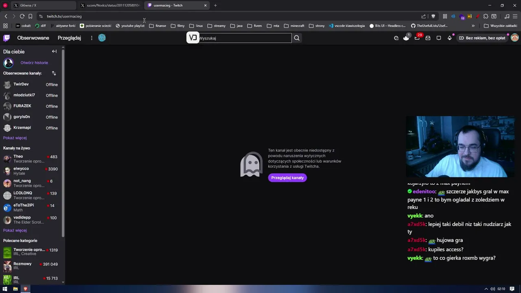
Task: Click the Brave shields lion icon
Action: point(433,16)
